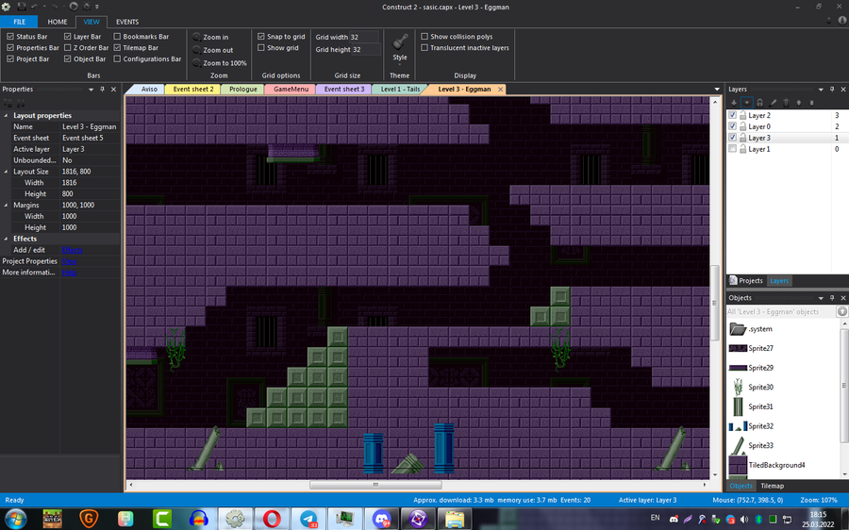Select the .system folder in Objects
Image resolution: width=849 pixels, height=530 pixels.
tap(751, 328)
